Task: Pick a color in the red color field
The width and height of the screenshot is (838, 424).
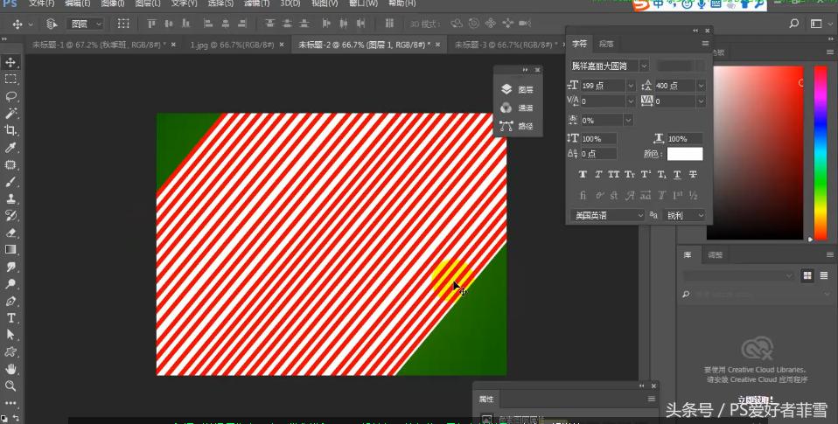Action: click(x=755, y=153)
